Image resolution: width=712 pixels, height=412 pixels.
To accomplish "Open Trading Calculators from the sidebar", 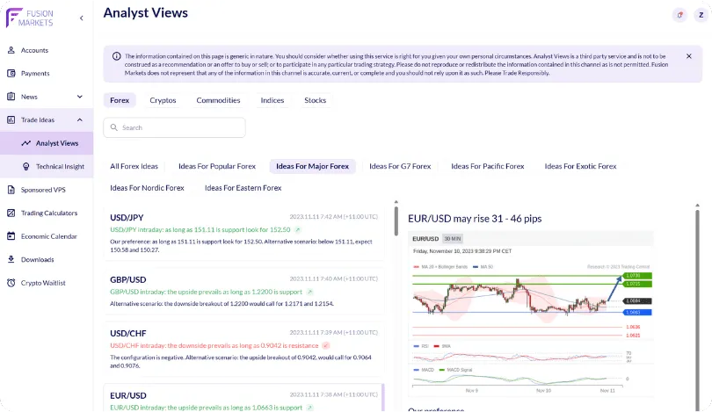I will 49,213.
